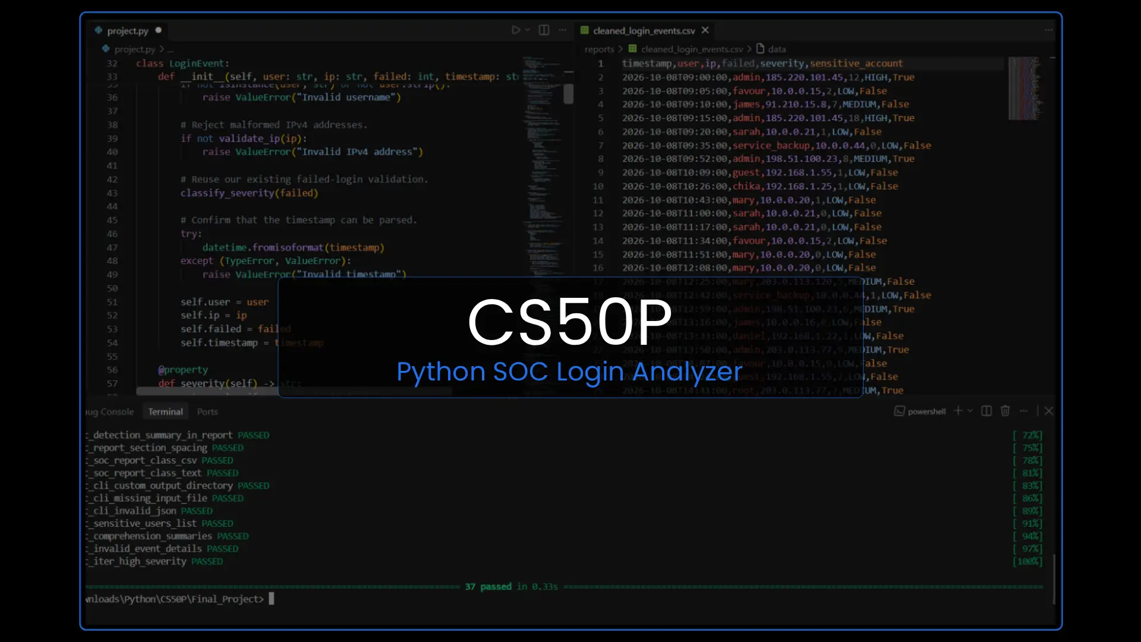The height and width of the screenshot is (642, 1141).
Task: Expand the new terminal launch profile dropdown
Action: click(x=970, y=411)
